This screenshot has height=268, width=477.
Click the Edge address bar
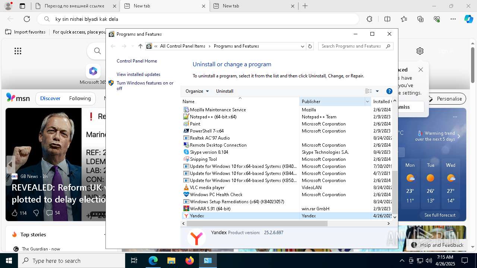click(198, 19)
